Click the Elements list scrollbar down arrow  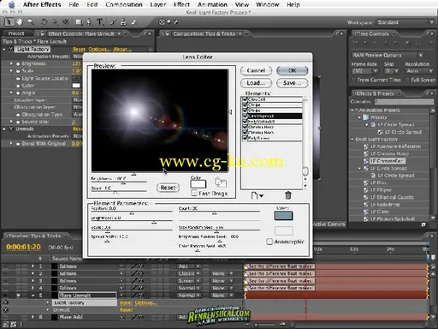click(x=305, y=186)
